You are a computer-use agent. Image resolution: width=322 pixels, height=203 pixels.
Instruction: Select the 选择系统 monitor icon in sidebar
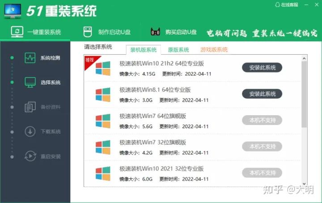click(30, 82)
